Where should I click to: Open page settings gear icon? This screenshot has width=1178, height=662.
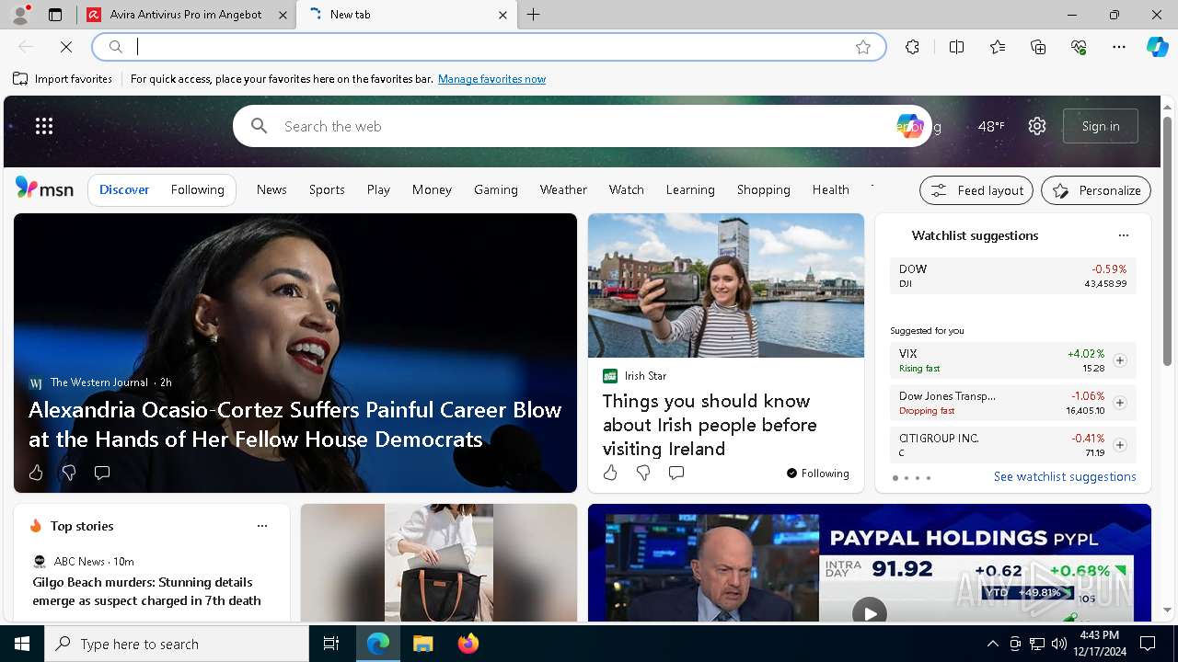coord(1037,126)
